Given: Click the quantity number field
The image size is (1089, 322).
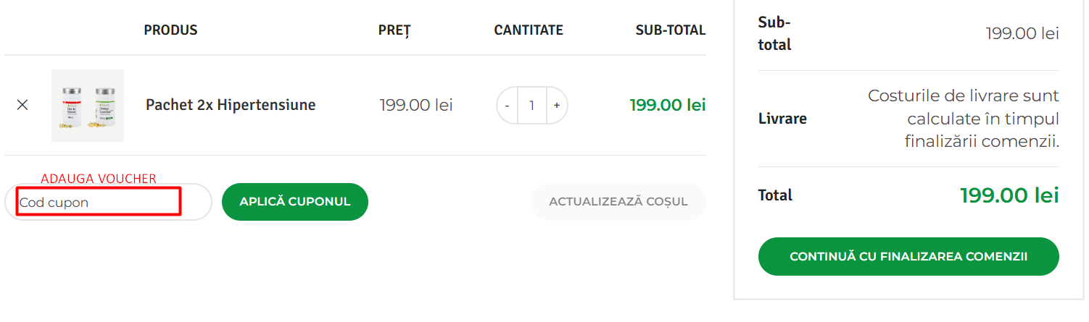Looking at the screenshot, I should [531, 106].
